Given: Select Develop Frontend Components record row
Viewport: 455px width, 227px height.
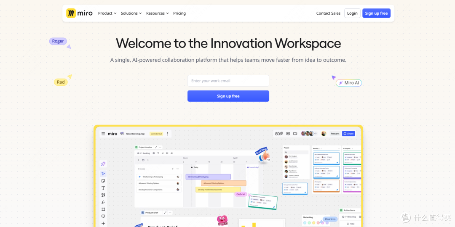Looking at the screenshot, I should tap(159, 190).
